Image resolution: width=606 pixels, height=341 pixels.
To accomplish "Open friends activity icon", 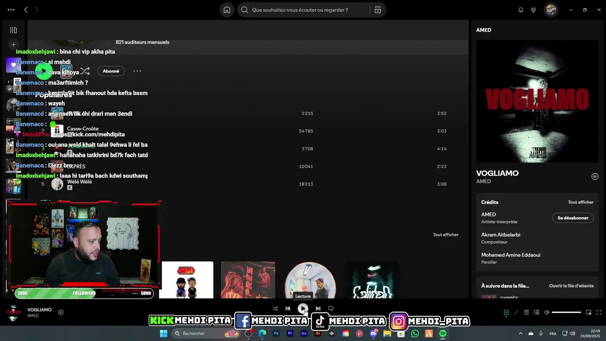I will tap(534, 9).
